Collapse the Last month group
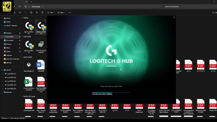The image size is (217, 122). point(22,57)
